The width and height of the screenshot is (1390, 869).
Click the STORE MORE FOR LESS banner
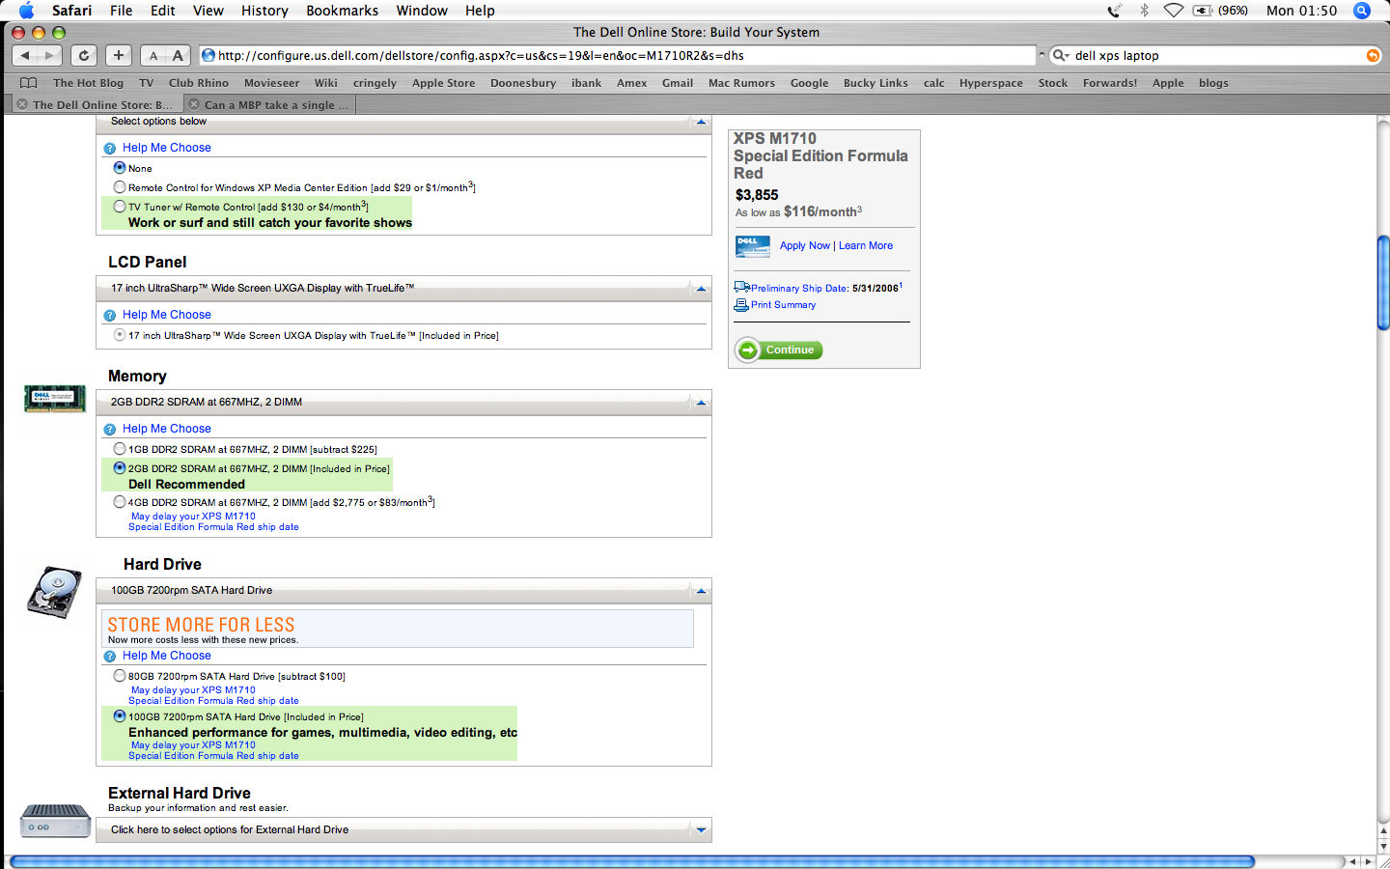(398, 629)
